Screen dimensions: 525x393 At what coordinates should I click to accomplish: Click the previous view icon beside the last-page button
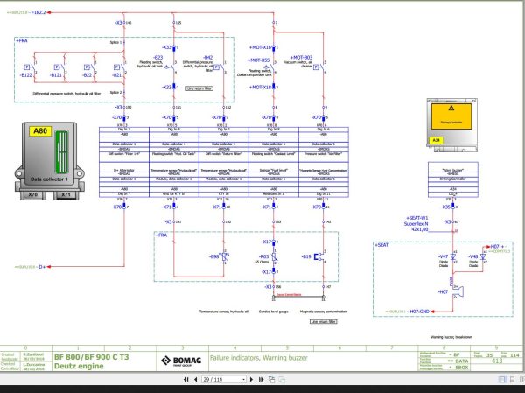click(271, 380)
